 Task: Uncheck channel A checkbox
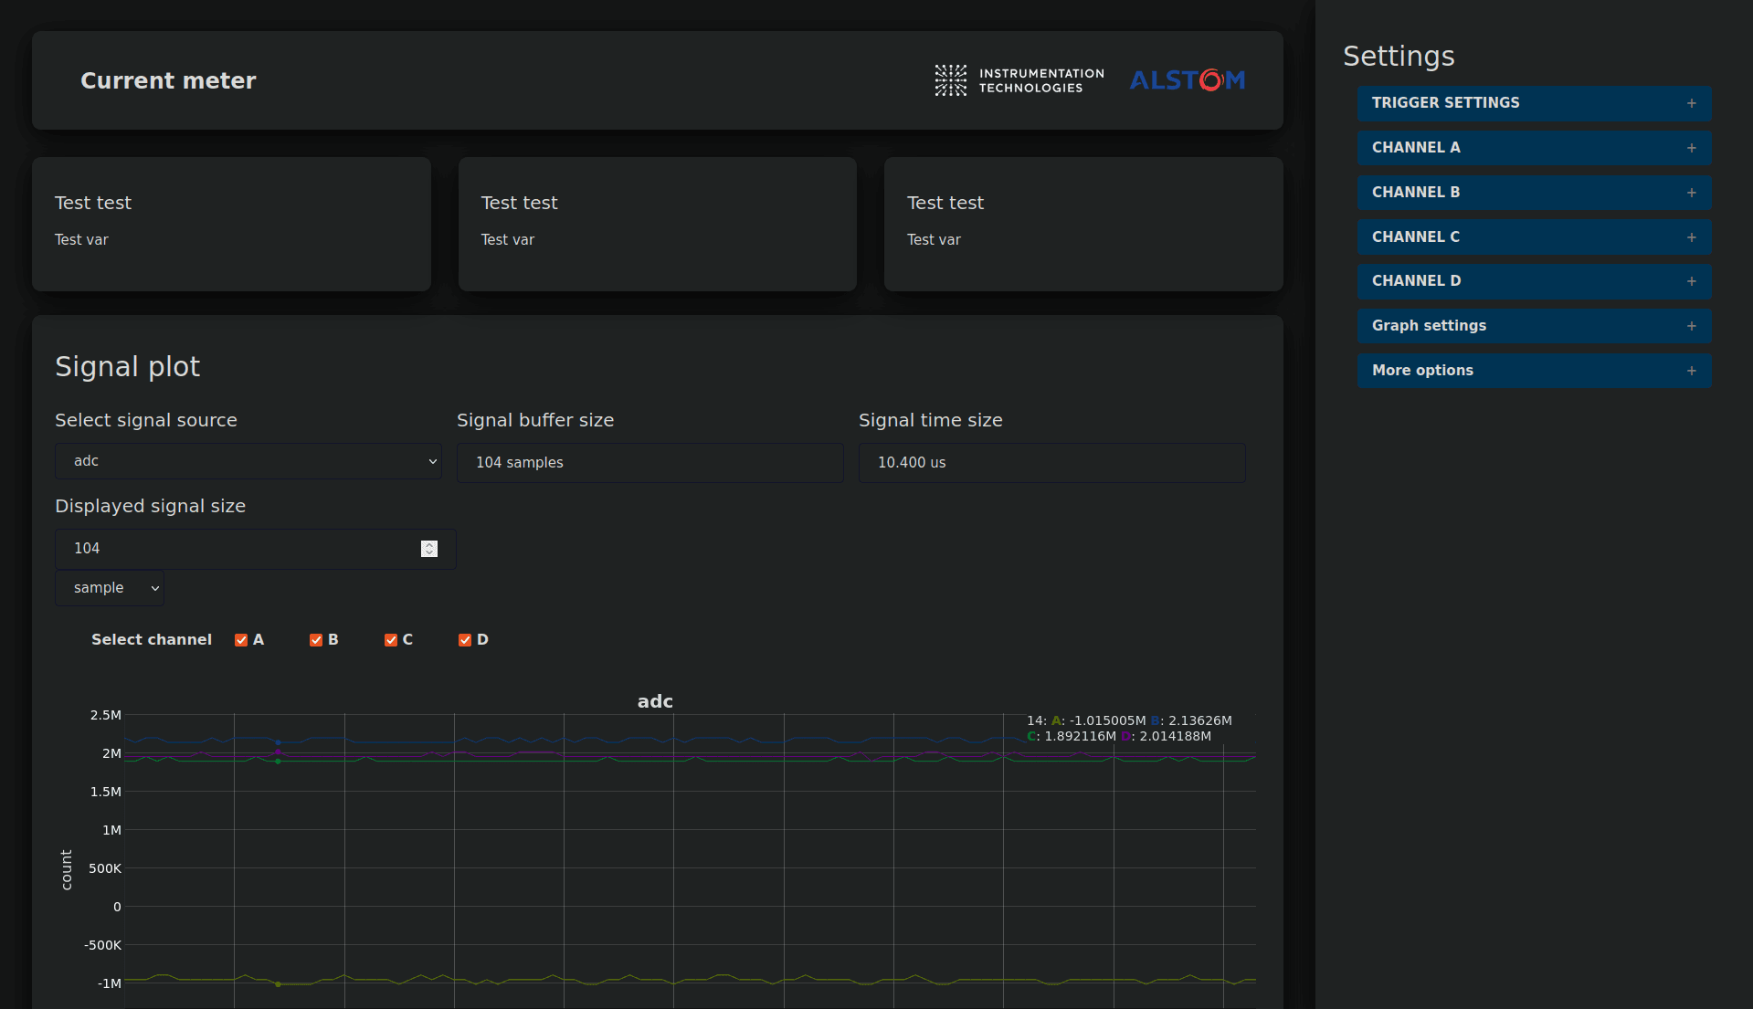[241, 640]
